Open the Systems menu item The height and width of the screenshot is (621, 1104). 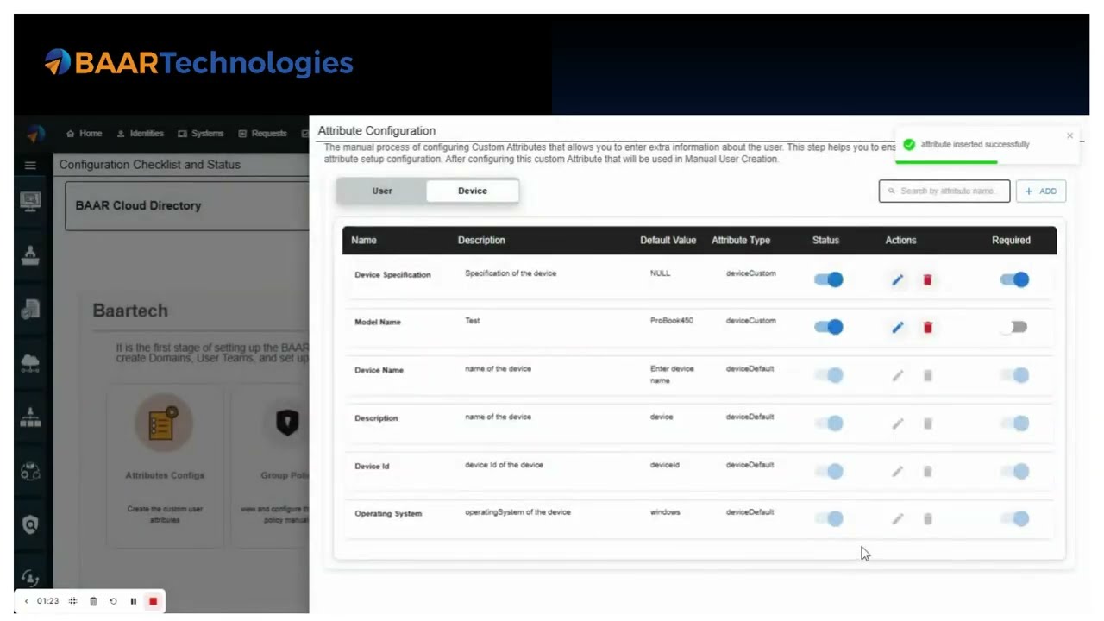(201, 134)
